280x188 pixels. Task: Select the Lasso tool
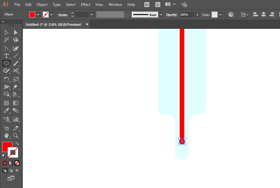[16, 40]
